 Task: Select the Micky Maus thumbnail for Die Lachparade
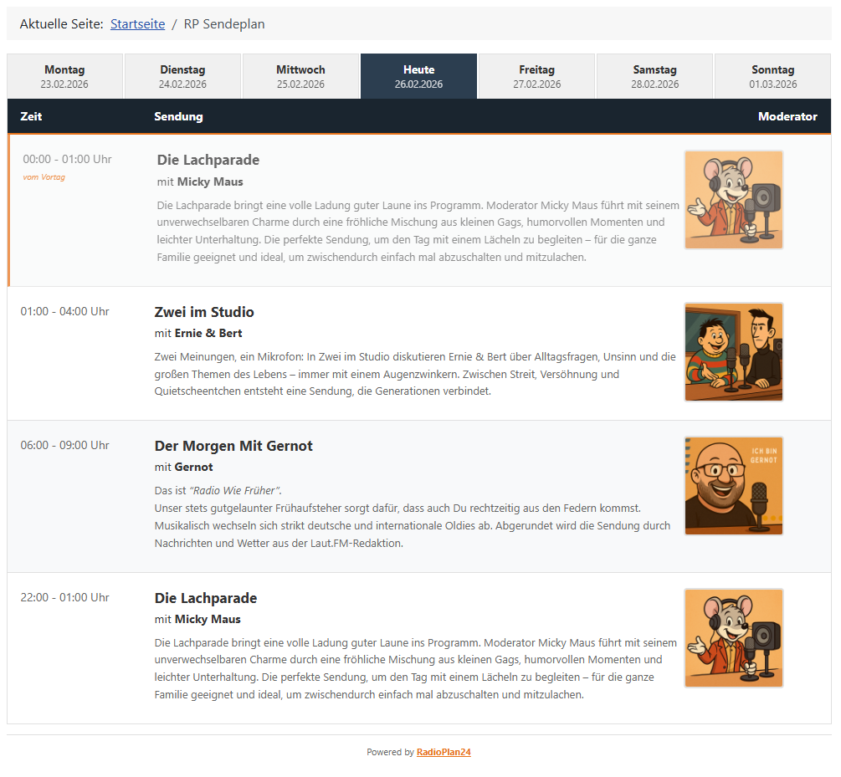pos(734,199)
